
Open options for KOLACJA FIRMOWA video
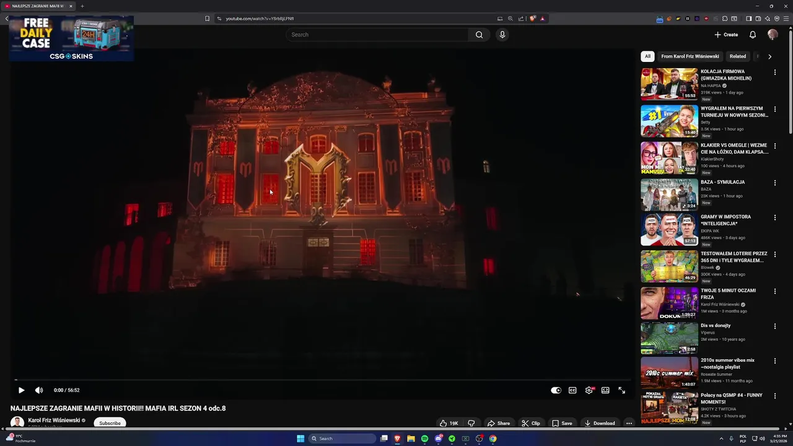[x=774, y=72]
